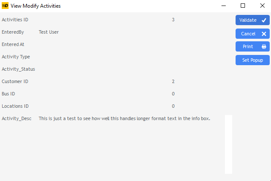Click the Activities ID field showing 3

point(173,20)
